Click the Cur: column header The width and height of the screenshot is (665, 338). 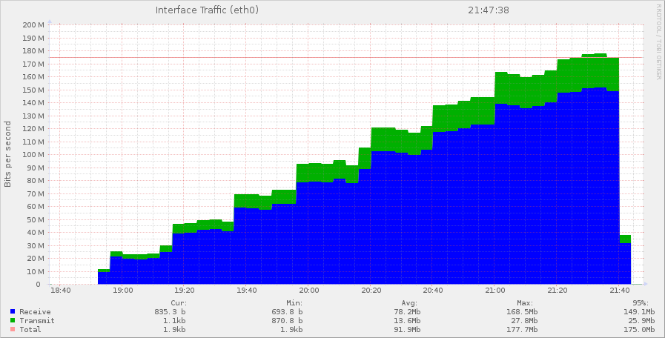pos(179,303)
